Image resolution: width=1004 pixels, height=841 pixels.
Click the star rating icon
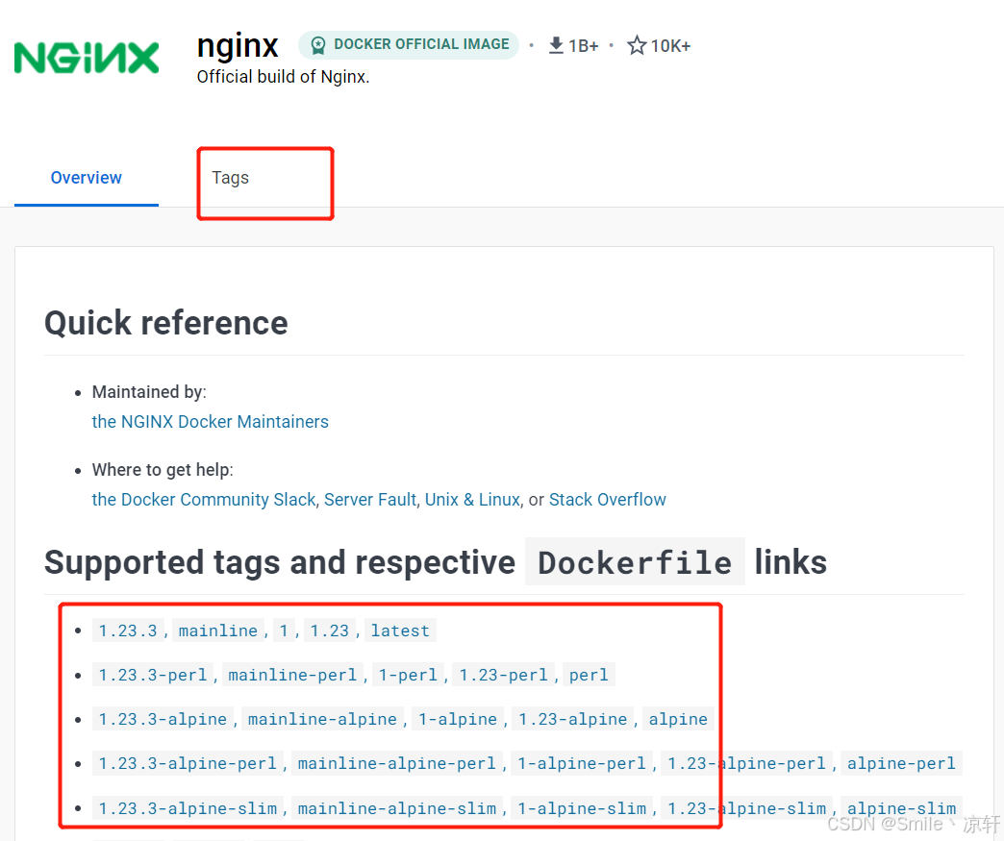pos(636,45)
